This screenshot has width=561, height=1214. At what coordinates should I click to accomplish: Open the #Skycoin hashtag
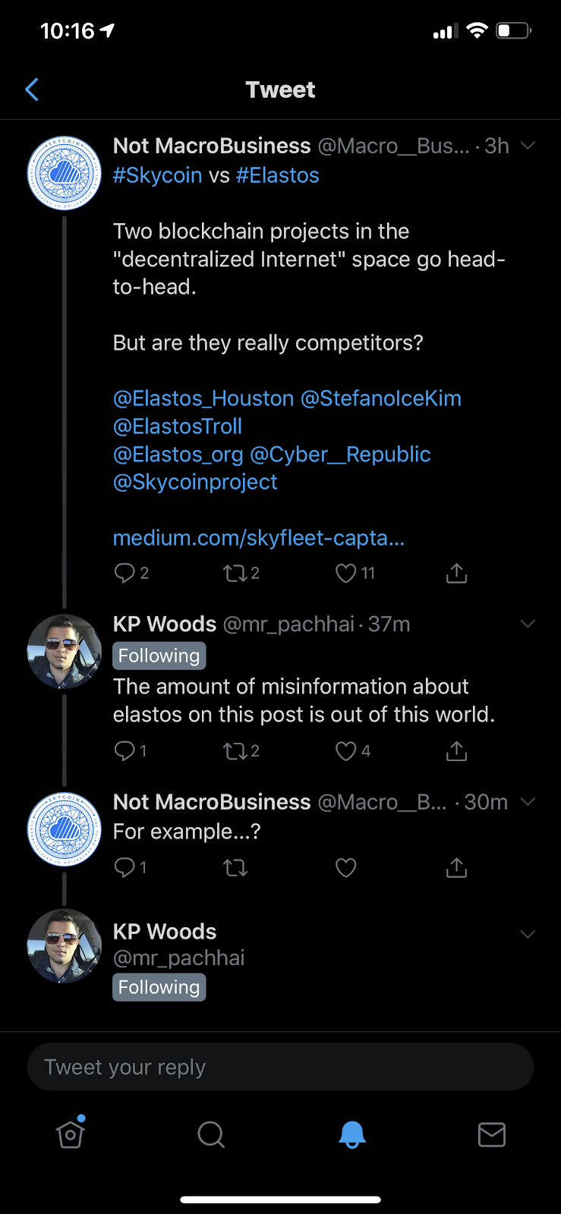[x=158, y=175]
